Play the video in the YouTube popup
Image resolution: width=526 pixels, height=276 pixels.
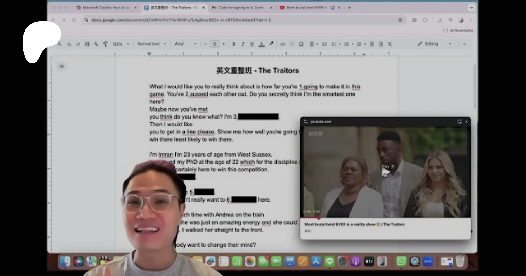(385, 173)
